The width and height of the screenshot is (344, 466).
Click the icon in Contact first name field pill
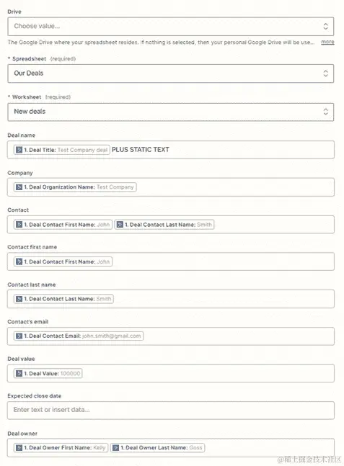(19, 261)
